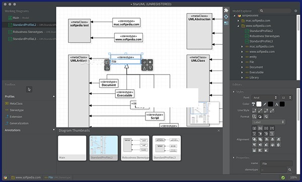
Task: Select the rounded rectilinear line style icon
Action: [x=266, y=110]
